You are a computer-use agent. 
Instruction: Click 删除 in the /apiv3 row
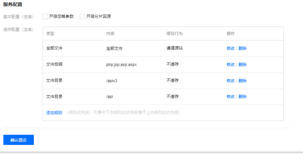(242, 81)
